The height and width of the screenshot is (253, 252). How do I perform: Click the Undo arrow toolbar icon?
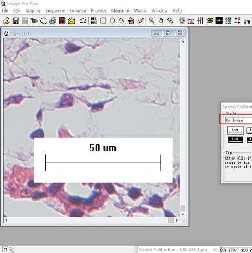click(83, 21)
